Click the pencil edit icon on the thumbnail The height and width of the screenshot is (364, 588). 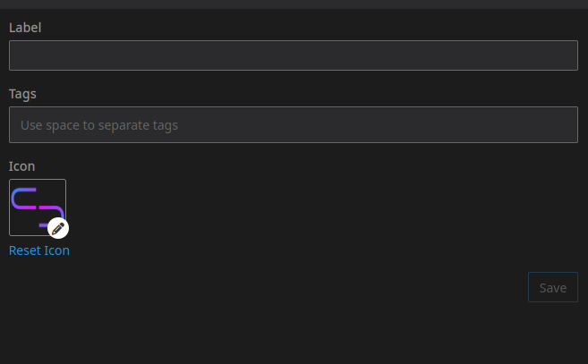[x=58, y=228]
